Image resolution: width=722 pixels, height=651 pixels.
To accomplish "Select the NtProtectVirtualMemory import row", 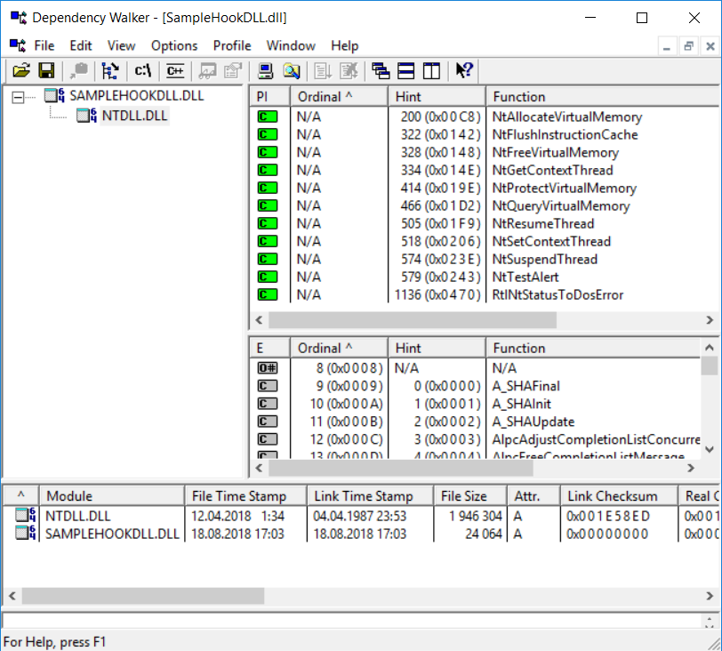I will (485, 188).
